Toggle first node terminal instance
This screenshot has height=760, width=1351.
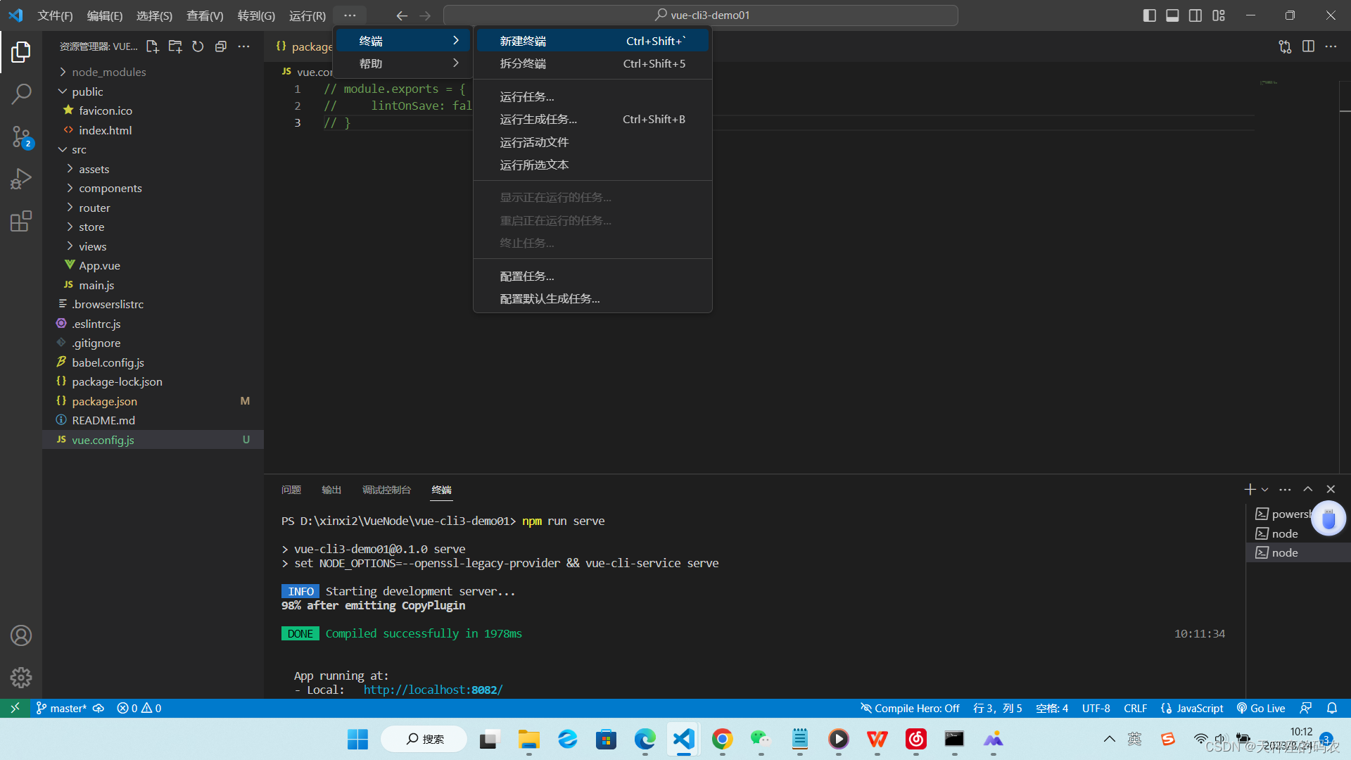pos(1285,533)
